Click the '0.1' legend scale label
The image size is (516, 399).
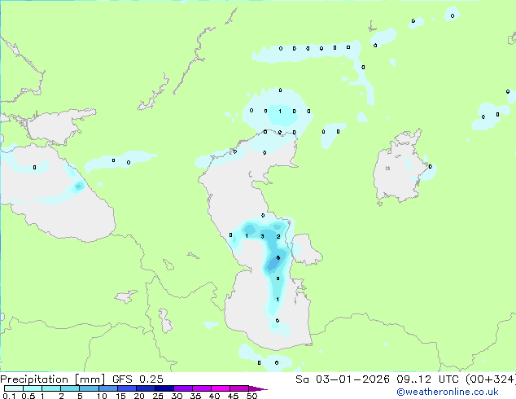click(9, 396)
